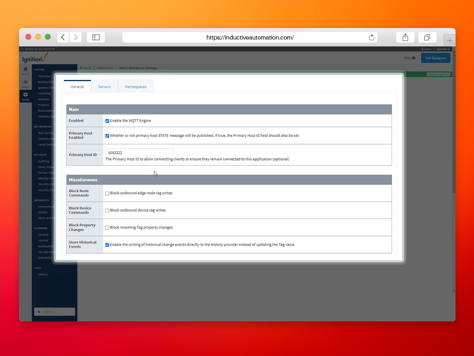This screenshot has height=356, width=474.
Task: Enable Block outbound device tag writes
Action: pos(107,211)
